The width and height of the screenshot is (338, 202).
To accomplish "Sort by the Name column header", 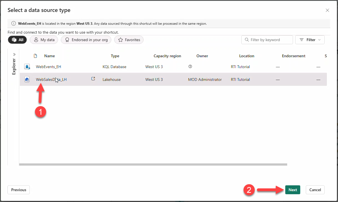I will pyautogui.click(x=49, y=56).
